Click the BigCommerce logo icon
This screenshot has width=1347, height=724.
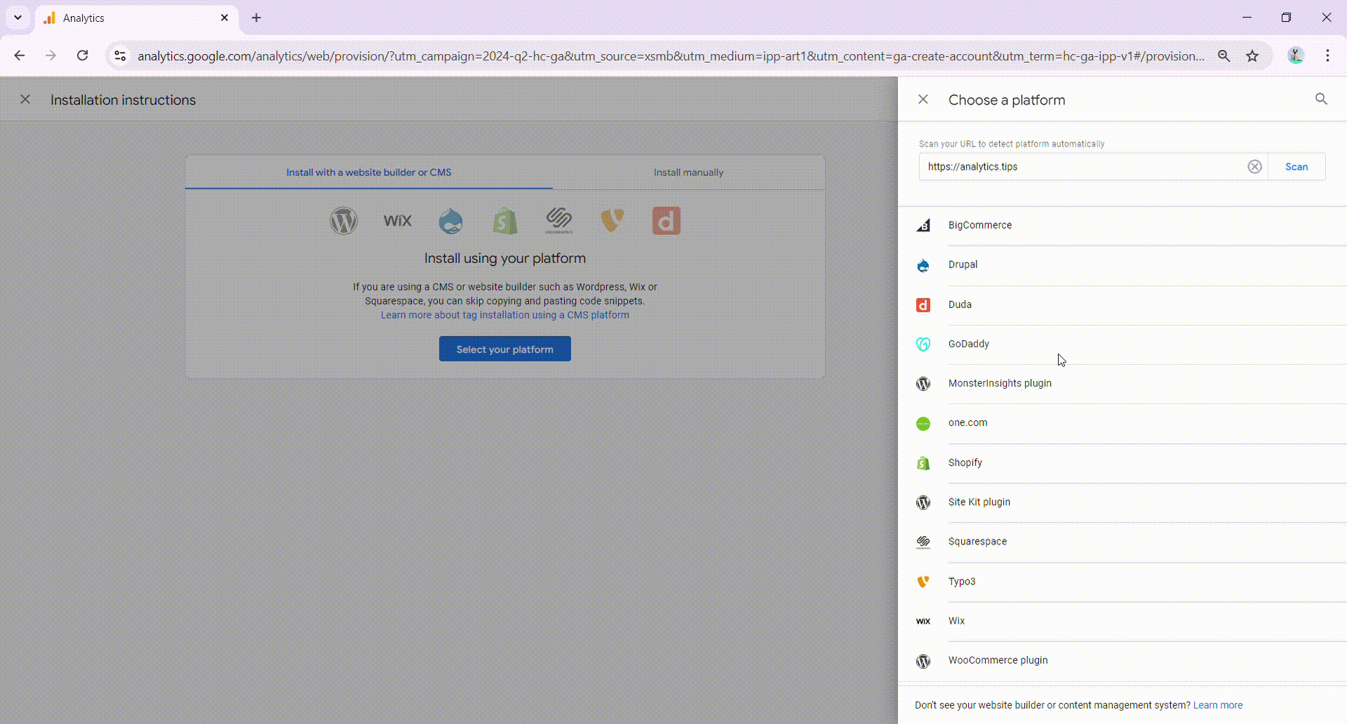tap(923, 225)
